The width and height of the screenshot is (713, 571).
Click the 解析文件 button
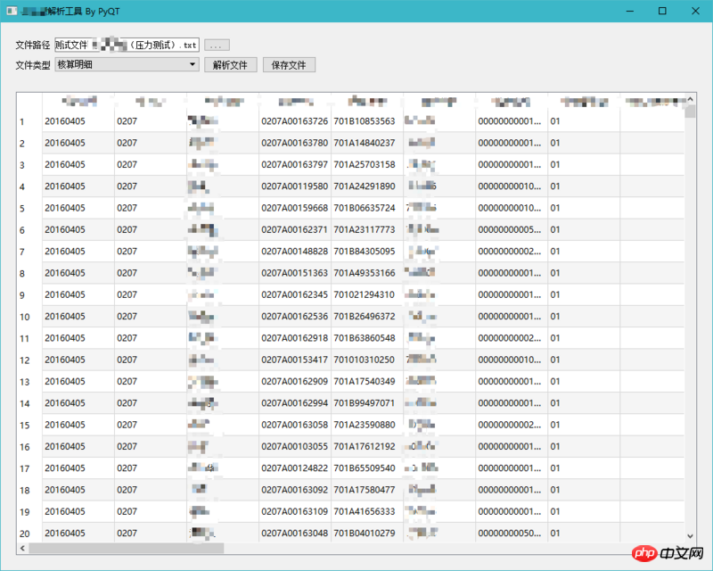231,65
